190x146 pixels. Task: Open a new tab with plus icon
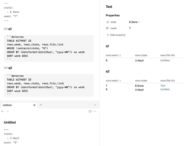tap(41, 105)
